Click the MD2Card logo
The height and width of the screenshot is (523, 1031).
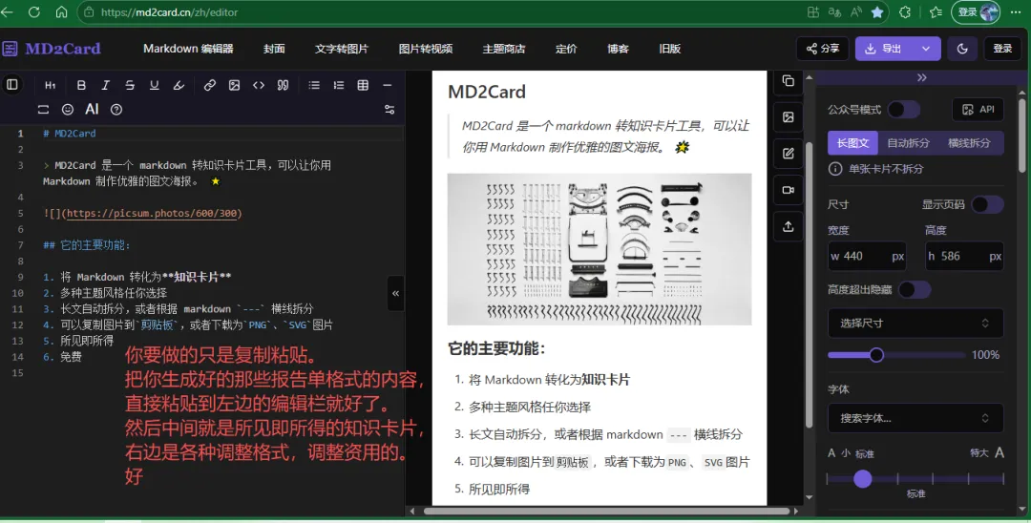(x=52, y=49)
